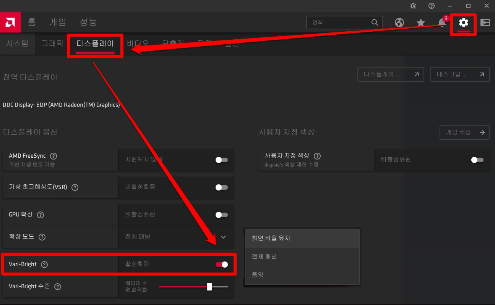The height and width of the screenshot is (305, 495).
Task: Select 화면 비율 유지 option
Action: (x=302, y=238)
